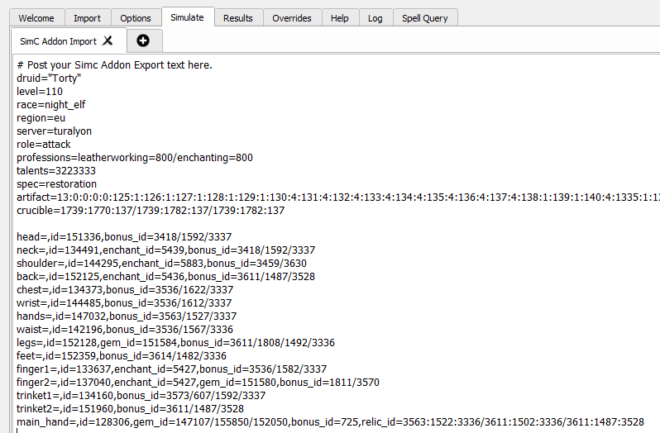The image size is (660, 433).
Task: Click the trinket1= item line
Action: 141,396
